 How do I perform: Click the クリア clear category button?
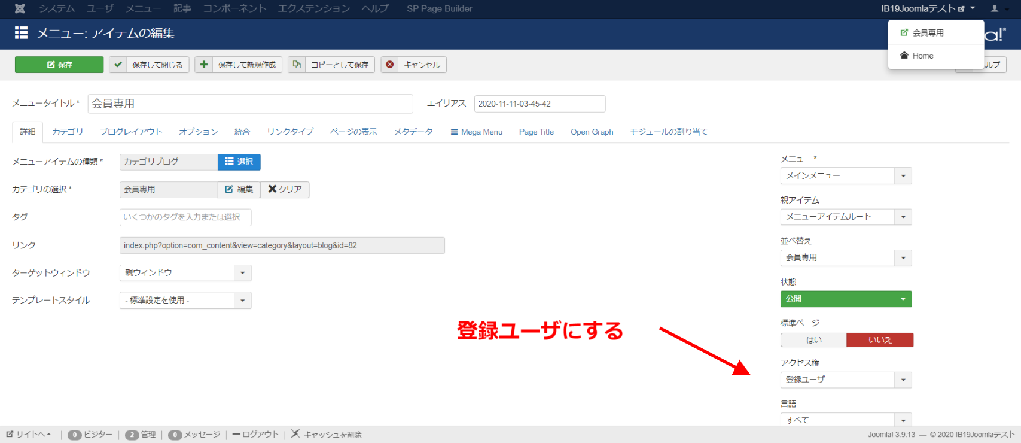coord(285,189)
